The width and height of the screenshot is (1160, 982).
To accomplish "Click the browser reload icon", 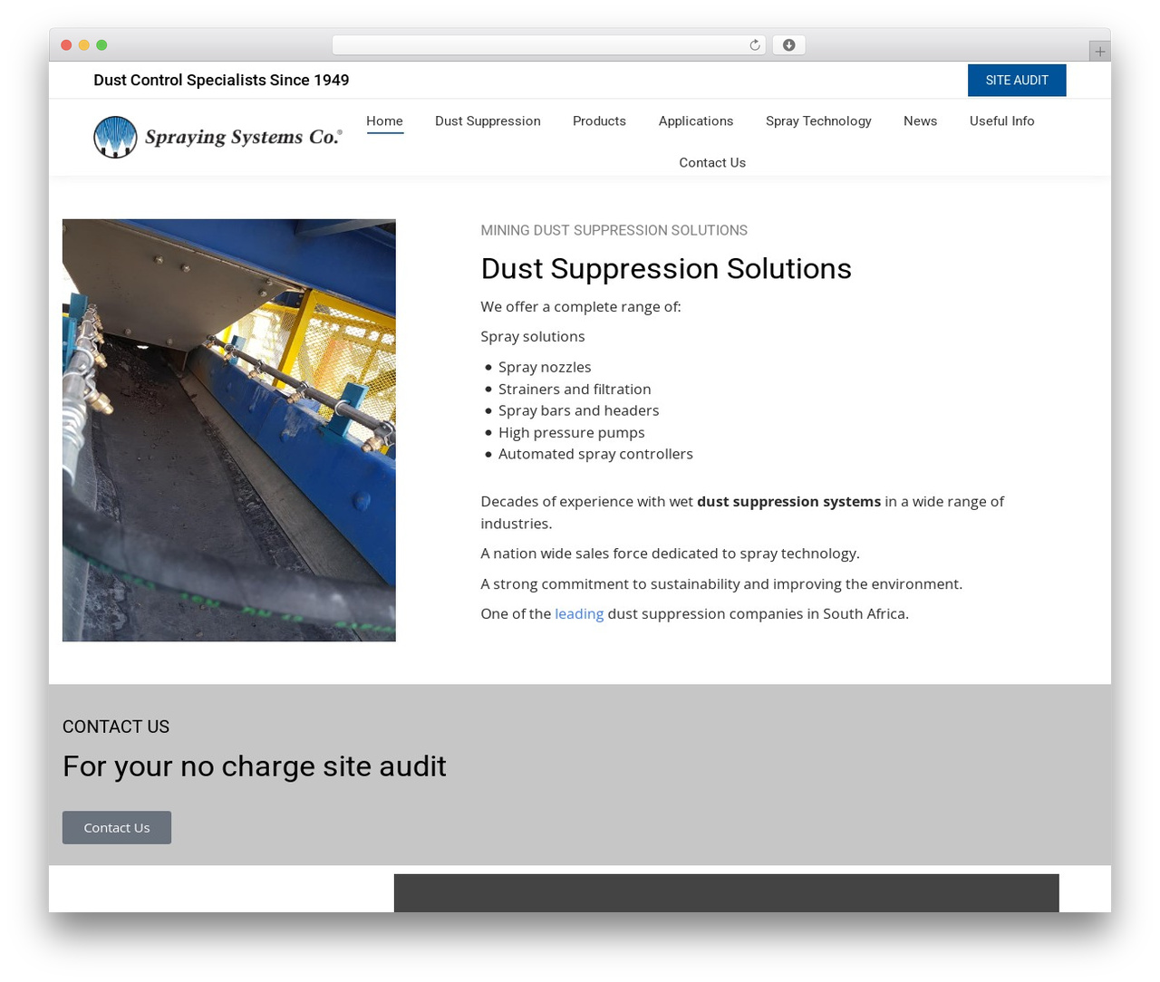I will (x=754, y=45).
